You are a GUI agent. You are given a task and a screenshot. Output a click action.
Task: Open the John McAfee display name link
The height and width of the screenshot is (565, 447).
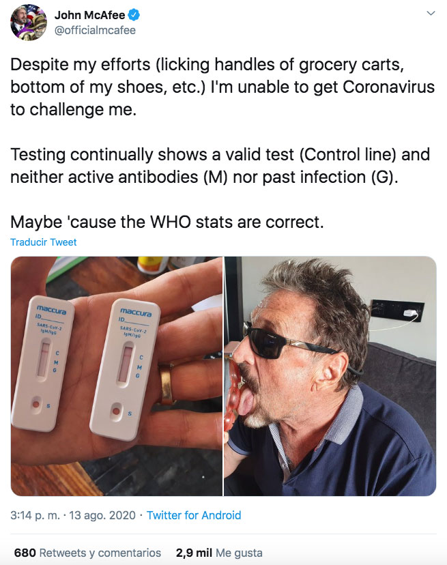click(x=90, y=15)
